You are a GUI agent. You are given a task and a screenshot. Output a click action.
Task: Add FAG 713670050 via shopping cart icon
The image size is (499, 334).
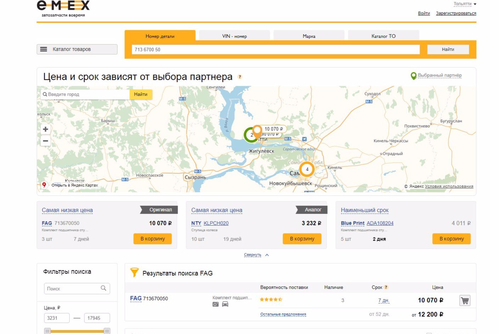tap(465, 301)
